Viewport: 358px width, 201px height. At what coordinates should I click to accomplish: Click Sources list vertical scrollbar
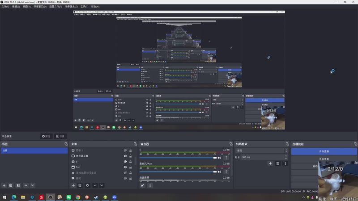click(135, 161)
